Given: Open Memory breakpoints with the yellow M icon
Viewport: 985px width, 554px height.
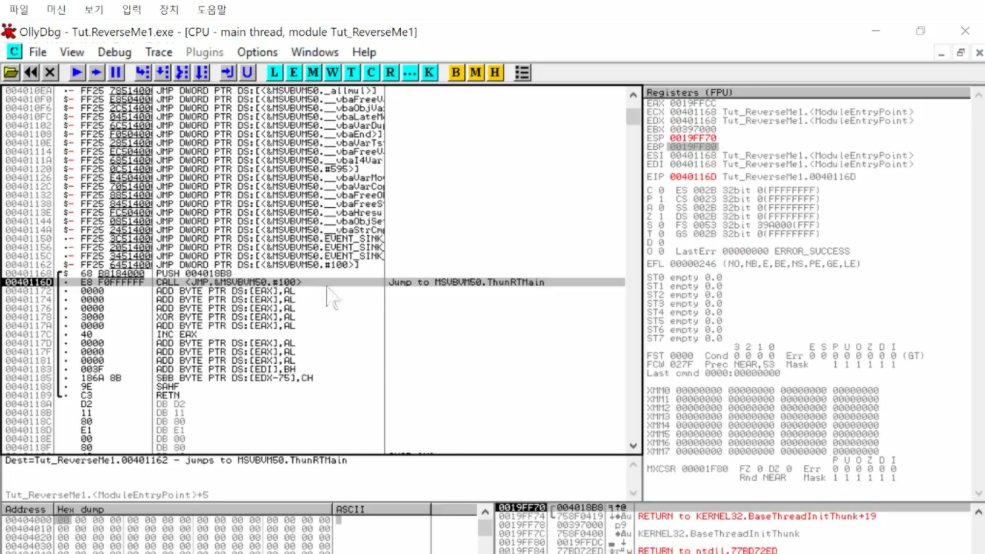Looking at the screenshot, I should [x=475, y=72].
